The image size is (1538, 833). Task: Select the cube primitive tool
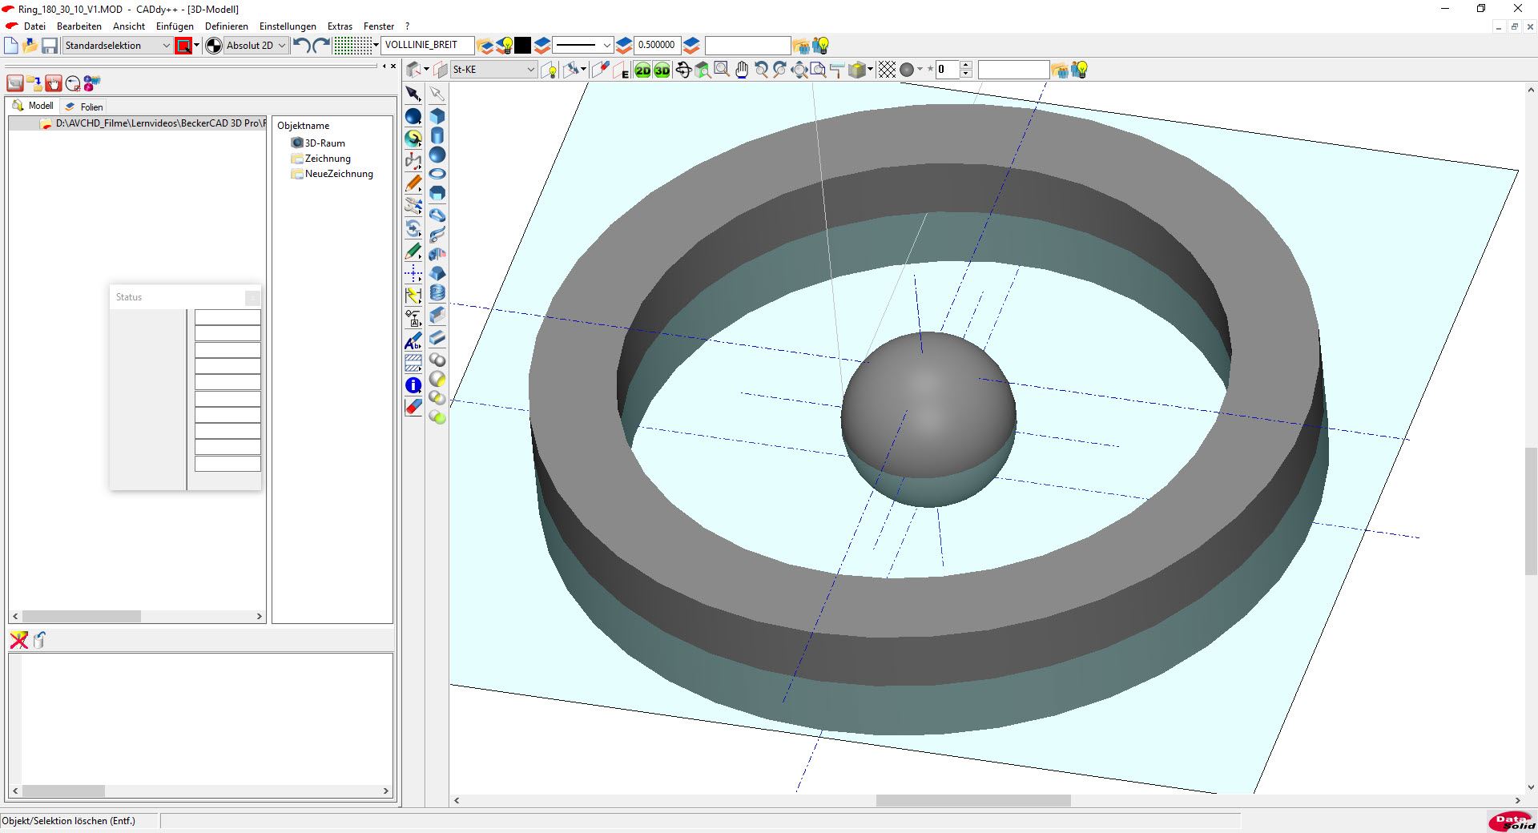coord(437,116)
